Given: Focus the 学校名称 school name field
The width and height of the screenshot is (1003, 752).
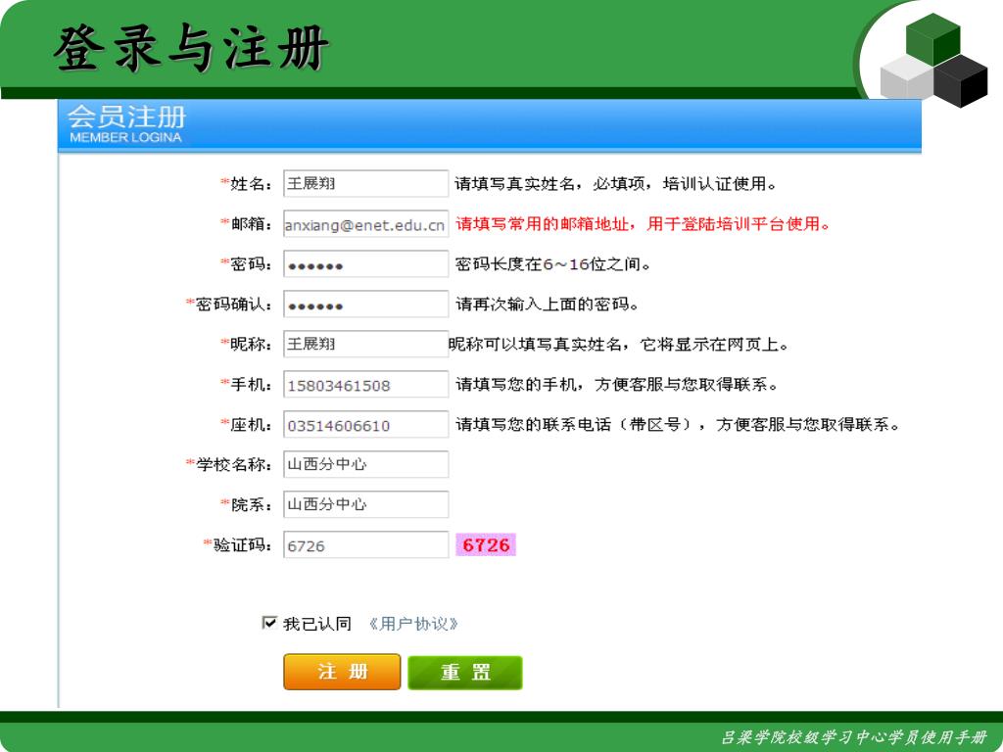Looking at the screenshot, I should tap(365, 464).
